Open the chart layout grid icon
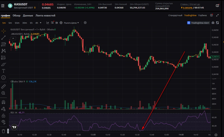Screen dimensions: 224x137 pyautogui.click(x=212, y=15)
